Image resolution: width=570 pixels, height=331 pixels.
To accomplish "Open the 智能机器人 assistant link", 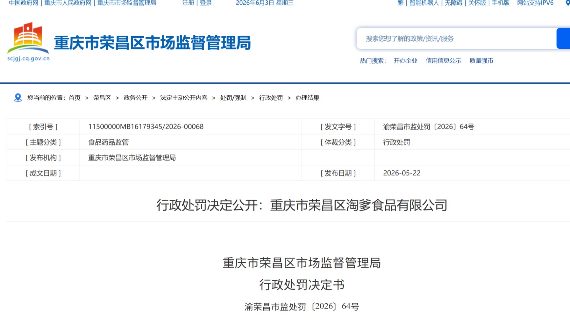I will [x=424, y=3].
